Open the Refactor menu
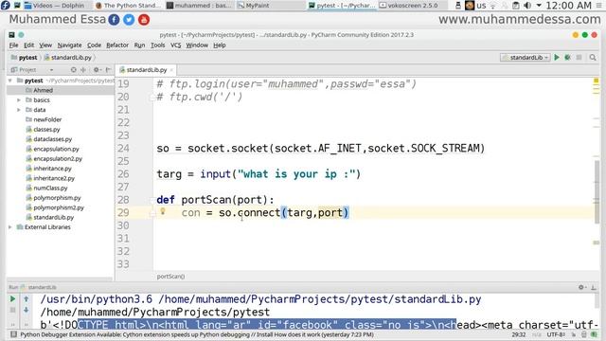The height and width of the screenshot is (341, 606). (117, 45)
